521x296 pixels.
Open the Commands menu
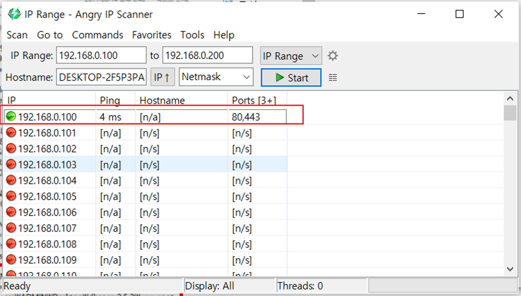click(97, 35)
